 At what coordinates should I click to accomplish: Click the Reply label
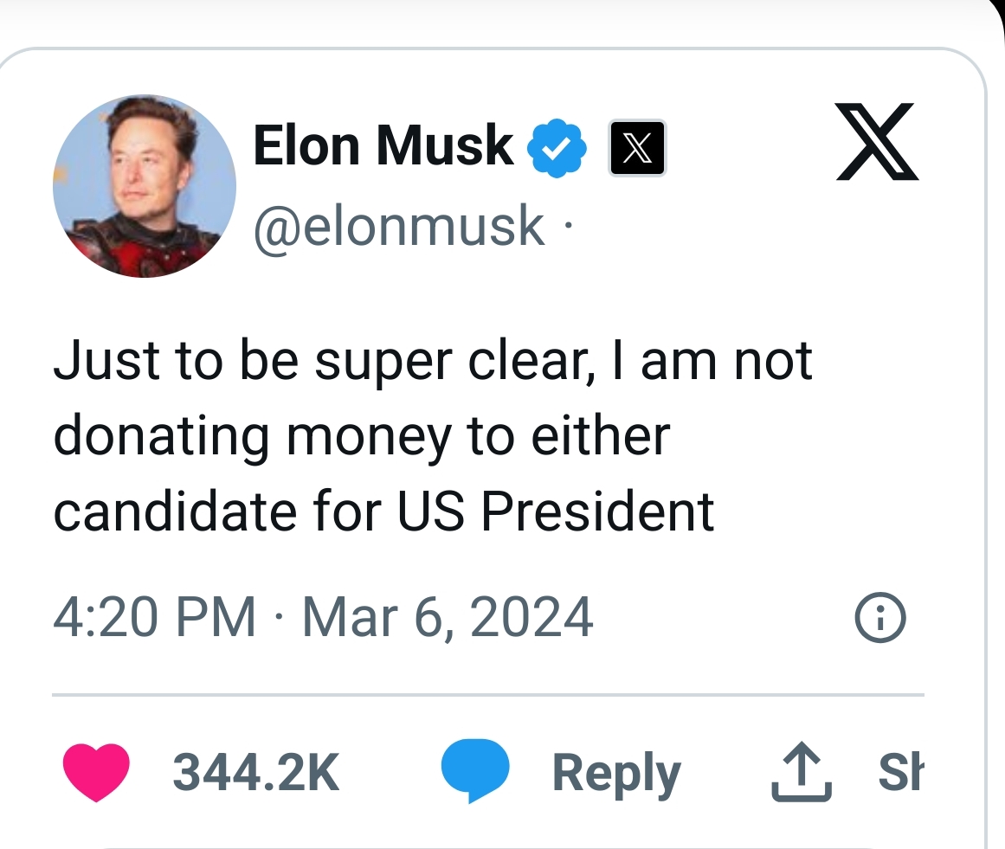(616, 774)
